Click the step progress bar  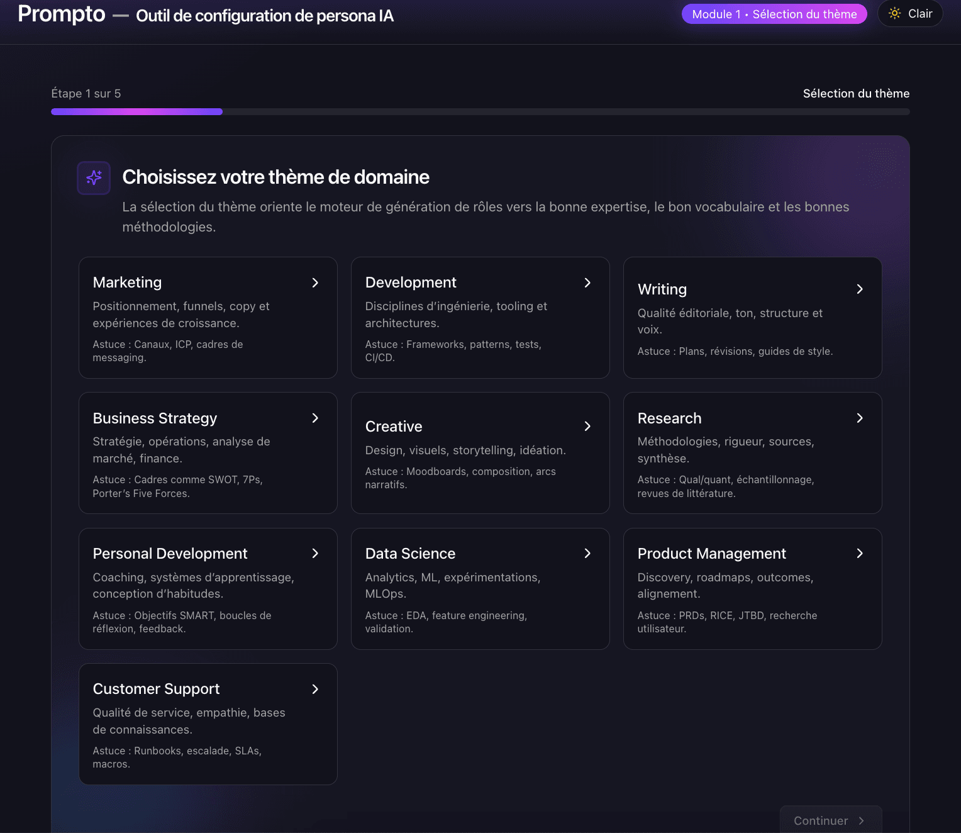(480, 111)
